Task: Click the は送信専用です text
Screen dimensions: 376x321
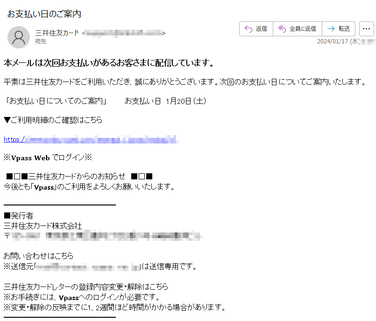Action: 169,266
